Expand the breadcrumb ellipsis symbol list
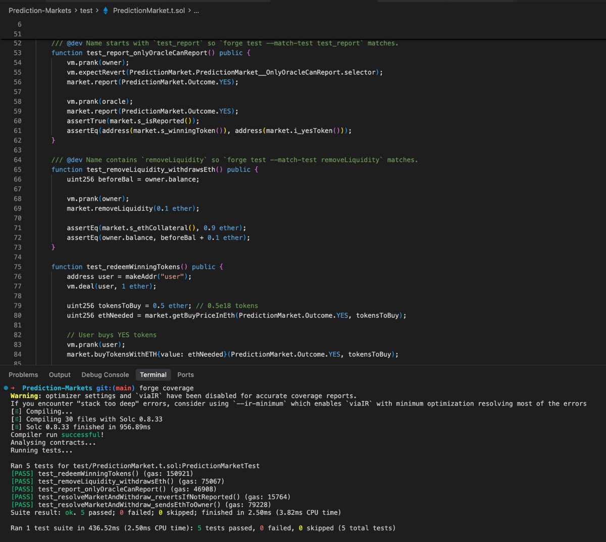606x542 pixels. tap(196, 11)
